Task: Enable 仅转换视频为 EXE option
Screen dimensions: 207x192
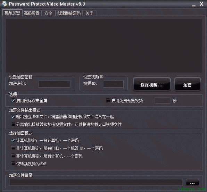Action: point(13,164)
